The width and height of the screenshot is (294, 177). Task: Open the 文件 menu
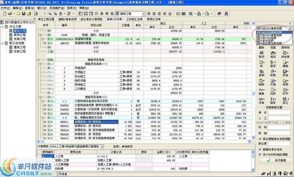coord(5,8)
